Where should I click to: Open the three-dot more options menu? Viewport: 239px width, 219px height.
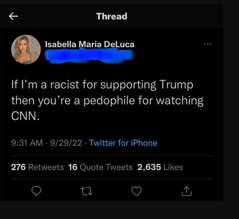click(x=208, y=44)
